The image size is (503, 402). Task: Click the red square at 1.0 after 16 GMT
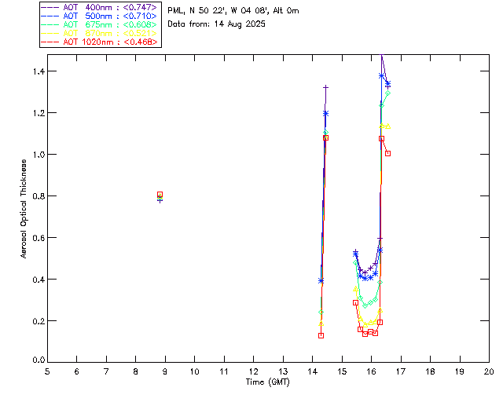387,153
